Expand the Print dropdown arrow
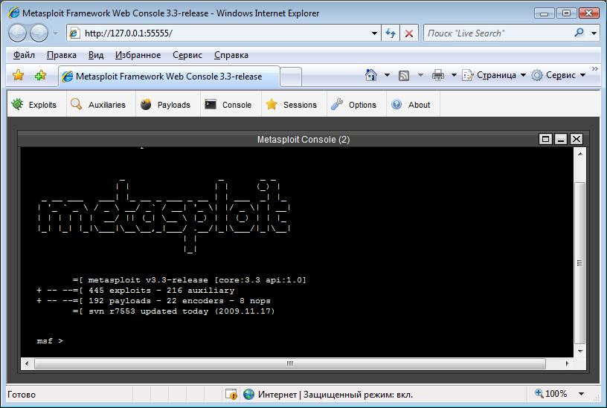Image resolution: width=607 pixels, height=408 pixels. [454, 75]
